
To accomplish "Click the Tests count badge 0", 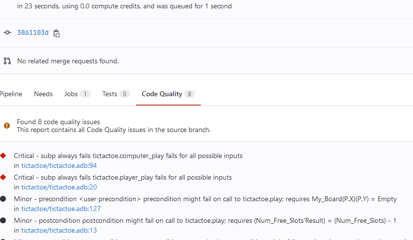I will (x=125, y=94).
